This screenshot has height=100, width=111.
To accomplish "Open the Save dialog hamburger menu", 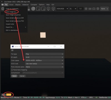I will click(x=12, y=50).
